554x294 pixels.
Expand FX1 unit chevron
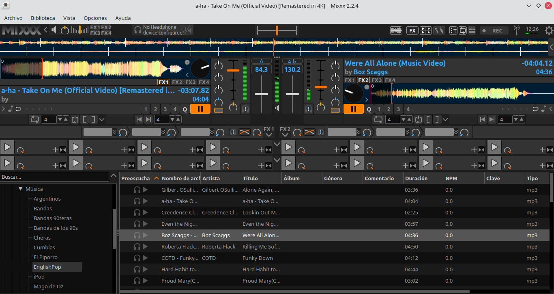(x=268, y=135)
